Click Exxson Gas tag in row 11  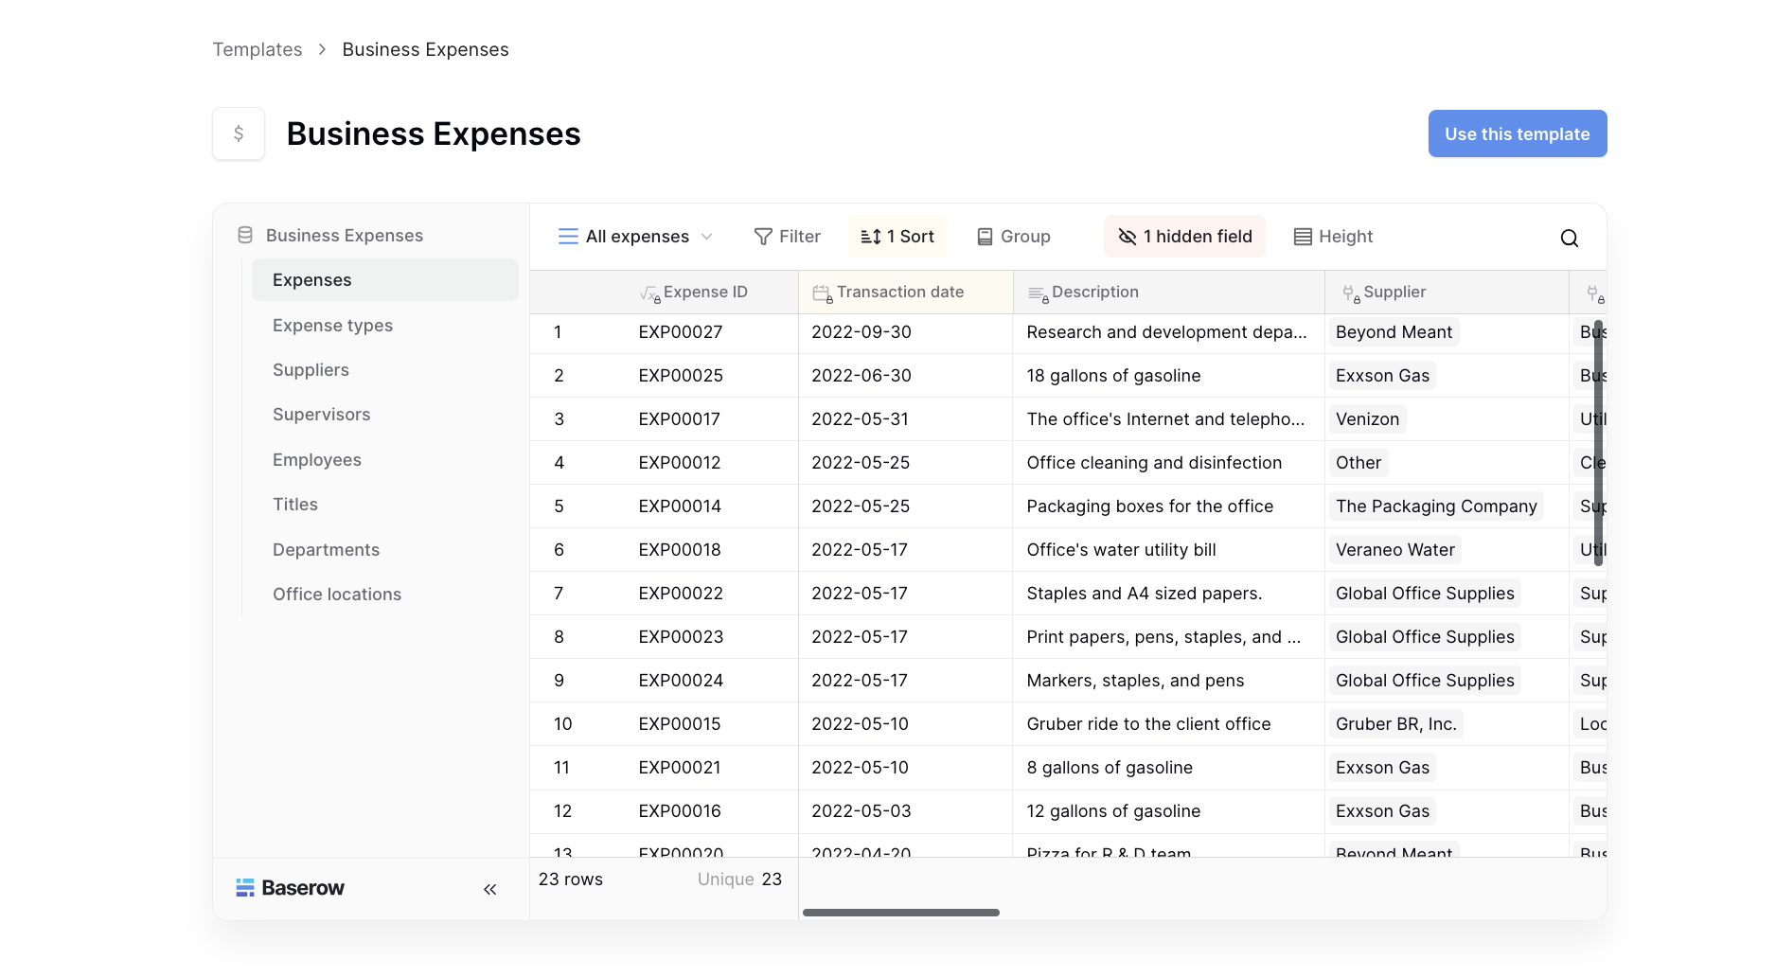[1382, 768]
